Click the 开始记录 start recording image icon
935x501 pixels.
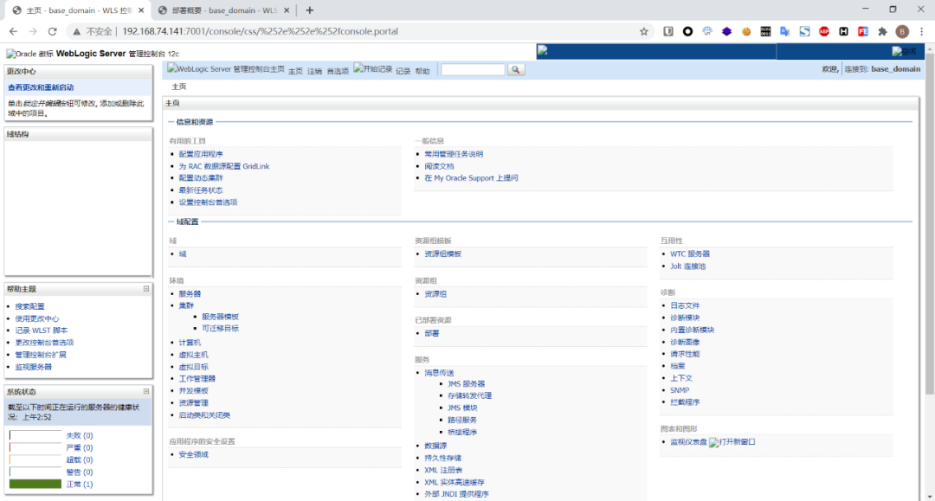point(372,69)
